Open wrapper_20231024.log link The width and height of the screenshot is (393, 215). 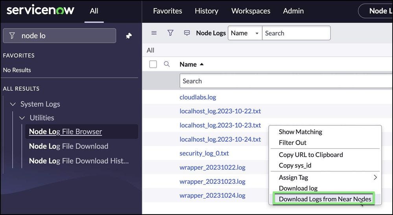[x=212, y=195]
